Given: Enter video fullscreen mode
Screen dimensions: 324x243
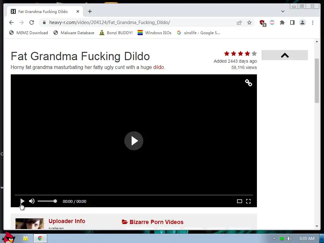Looking at the screenshot, I should [x=248, y=201].
